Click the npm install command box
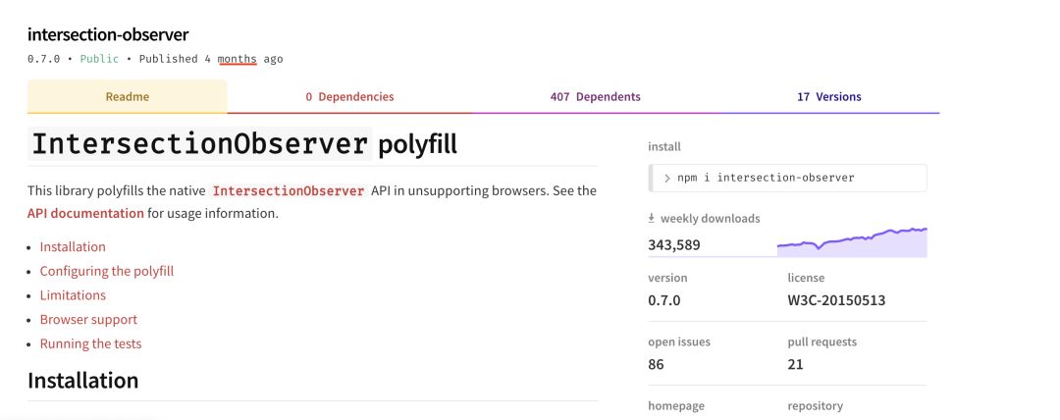This screenshot has width=1060, height=420. click(x=787, y=178)
